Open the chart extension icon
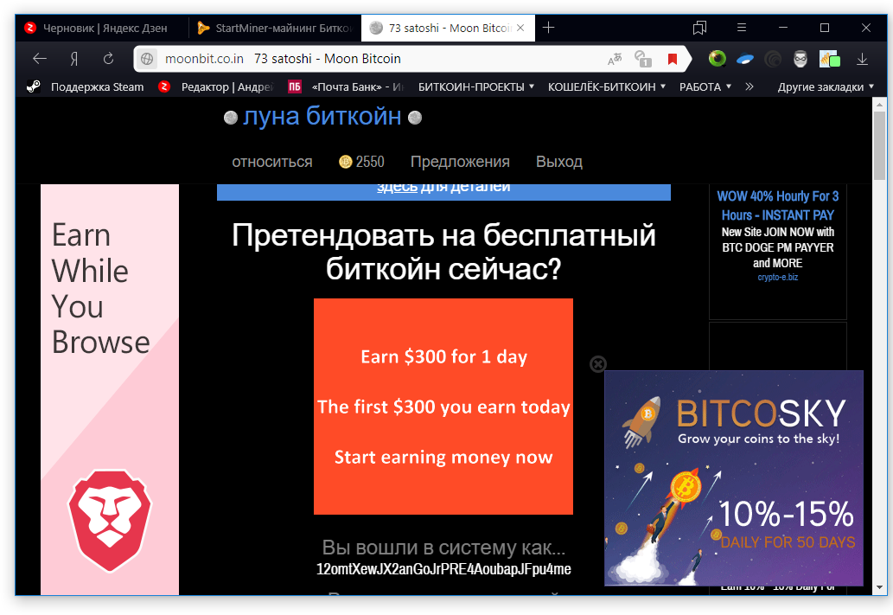Screen dimensions: 893x615 point(829,59)
